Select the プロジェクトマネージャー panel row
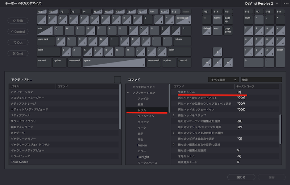The width and height of the screenshot is (290, 185). click(64, 98)
